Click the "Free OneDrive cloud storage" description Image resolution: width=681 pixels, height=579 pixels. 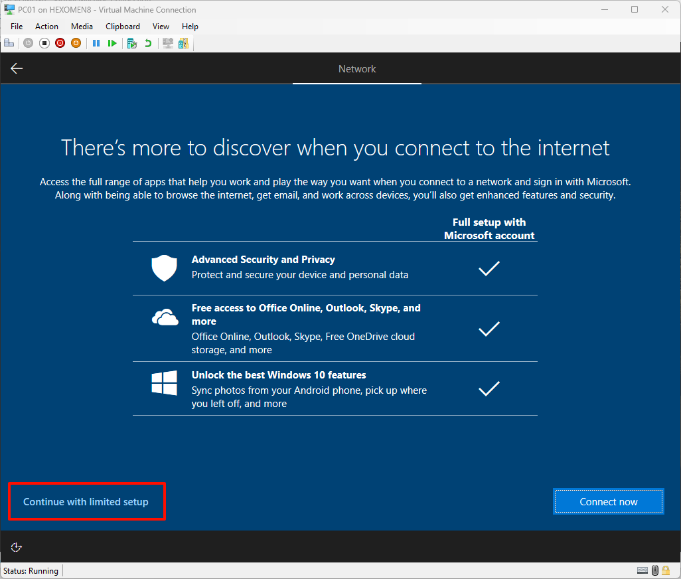tap(303, 343)
